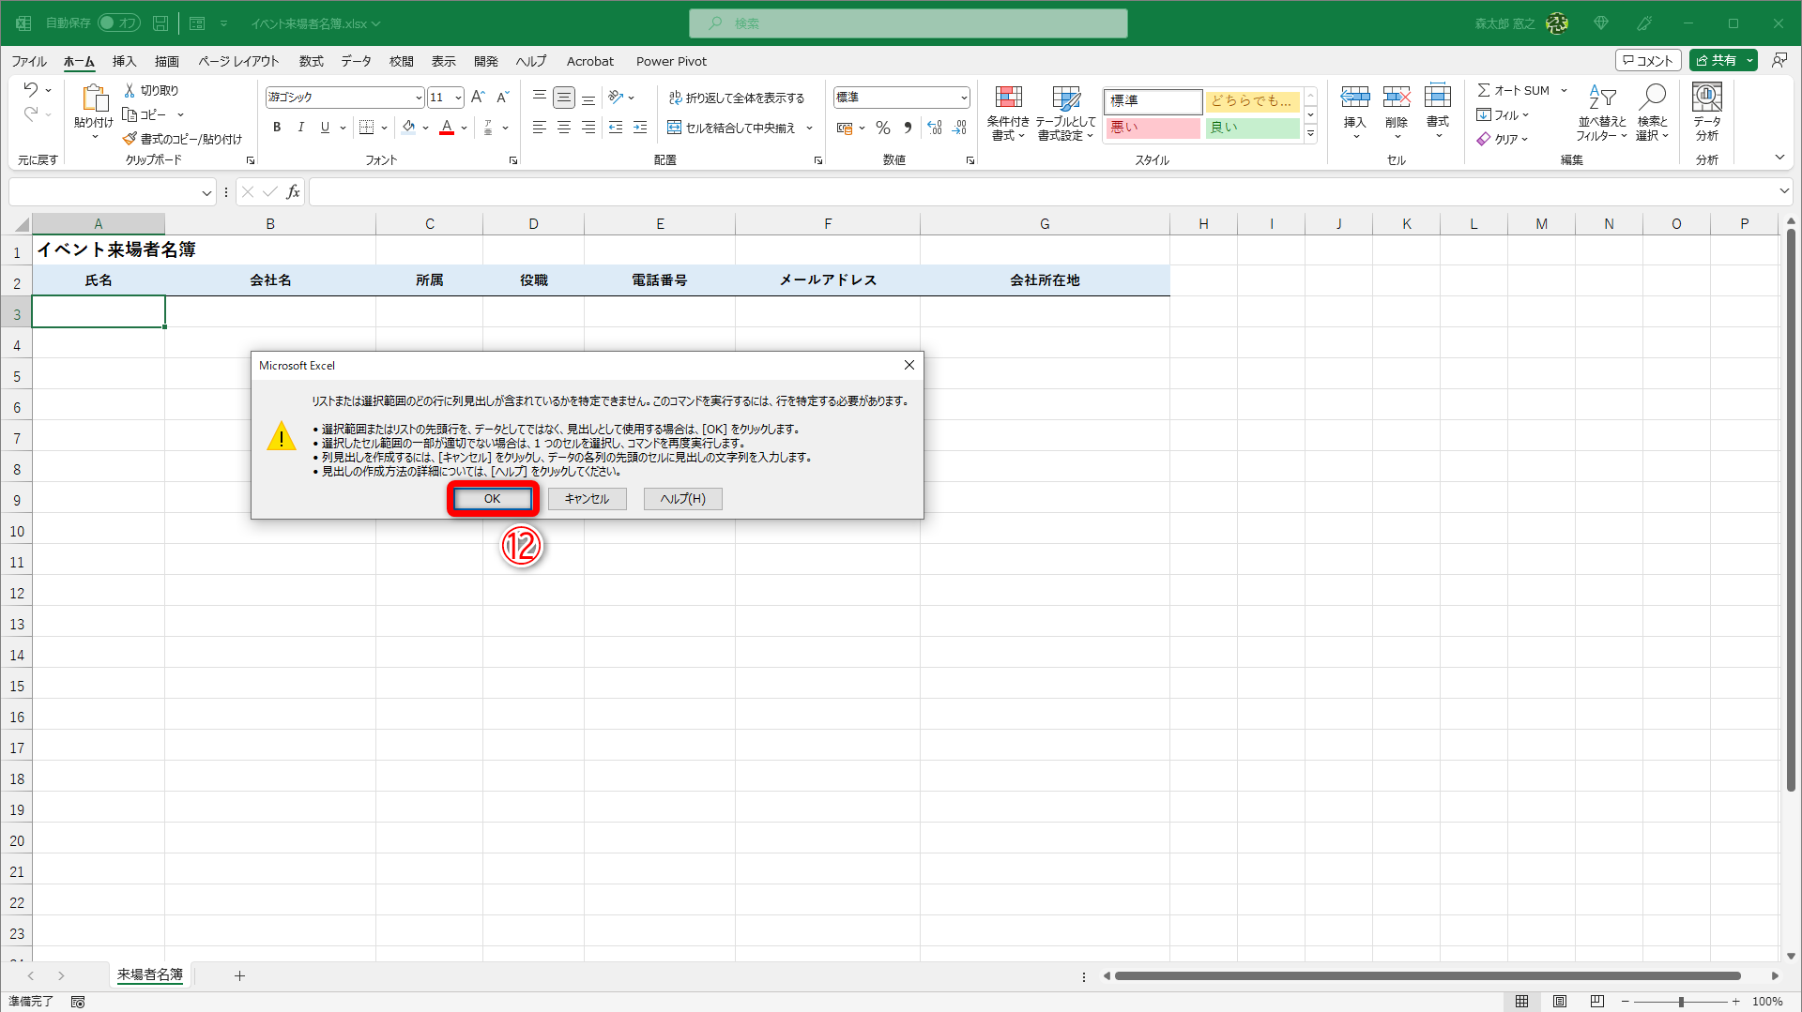1802x1012 pixels.
Task: Click Help in the Excel dialog
Action: point(683,499)
